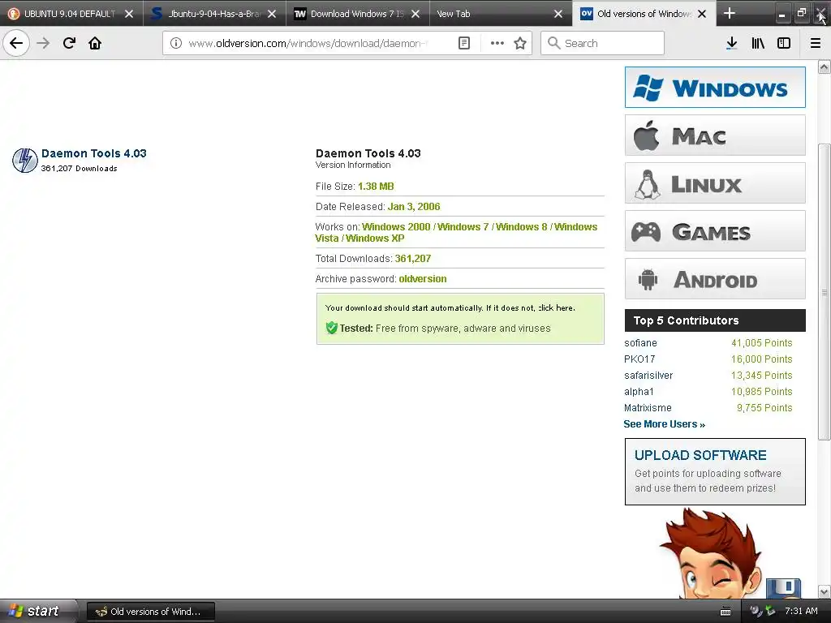This screenshot has width=831, height=623.
Task: Click the Windows 2000 compatibility link
Action: [x=396, y=227]
